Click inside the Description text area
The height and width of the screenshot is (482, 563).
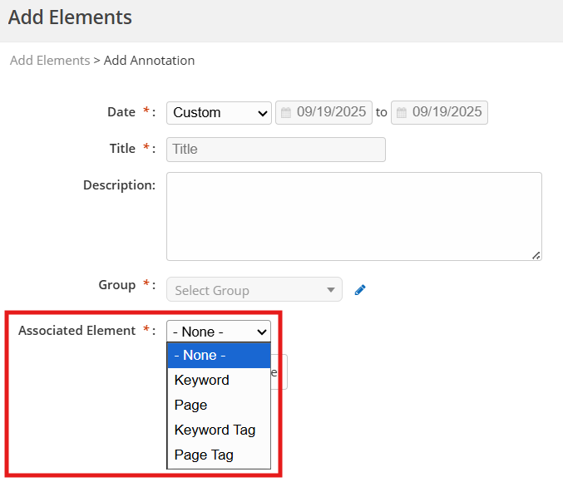pos(353,216)
